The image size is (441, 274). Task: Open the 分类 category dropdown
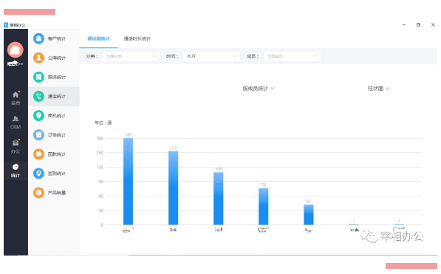click(131, 56)
